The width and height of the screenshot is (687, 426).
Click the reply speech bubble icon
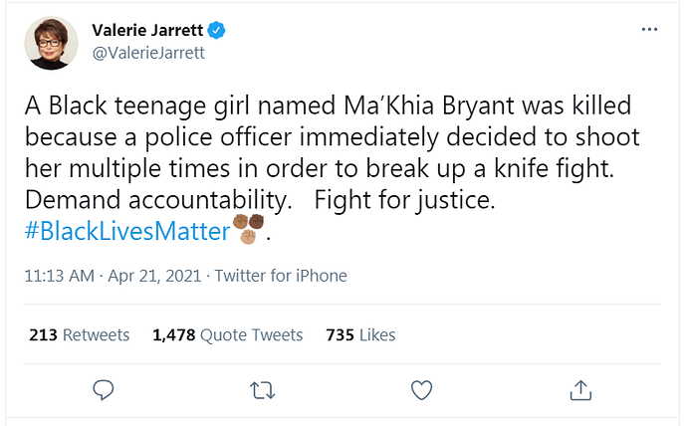click(104, 389)
